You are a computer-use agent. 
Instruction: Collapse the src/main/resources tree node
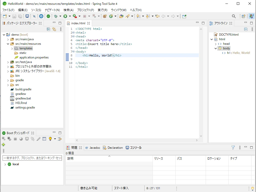[x=8, y=44]
